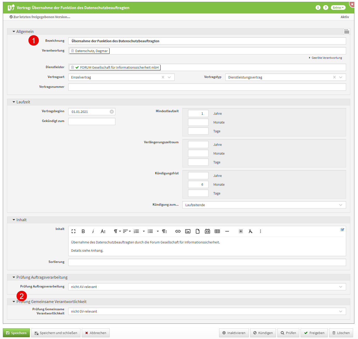Viewport: 358px width, 339px height.
Task: Insert a table in the Inhalt editor
Action: point(217,231)
